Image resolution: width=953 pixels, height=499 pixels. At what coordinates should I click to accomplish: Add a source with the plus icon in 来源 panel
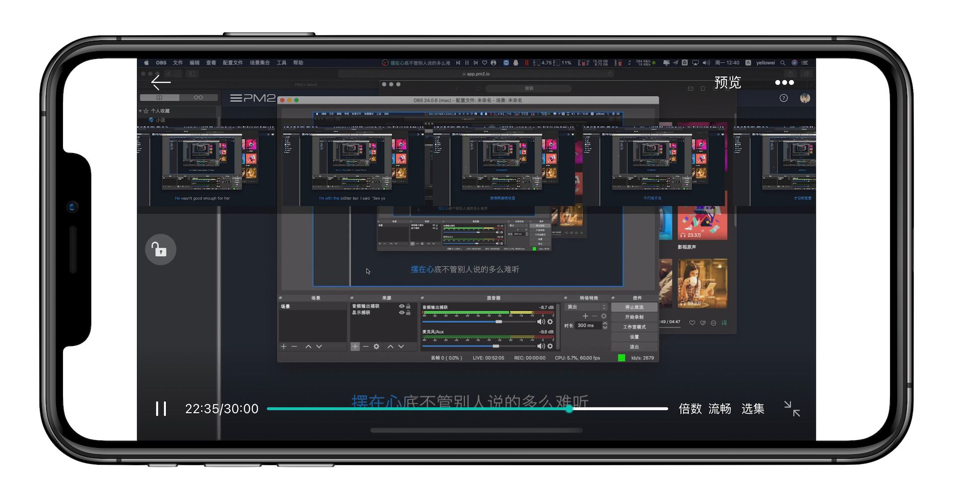pos(355,347)
